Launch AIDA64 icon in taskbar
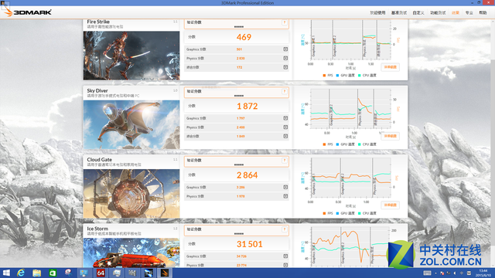The image size is (495, 278). 101,273
